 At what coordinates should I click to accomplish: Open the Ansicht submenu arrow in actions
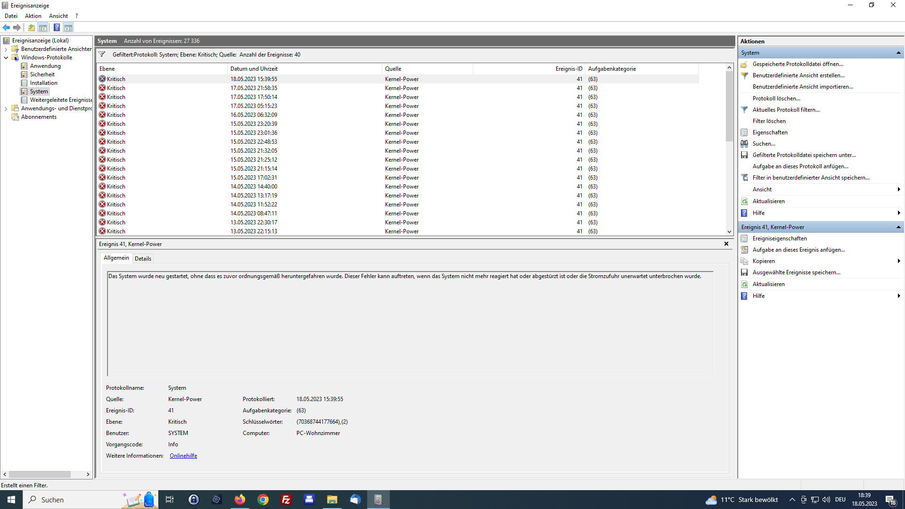pyautogui.click(x=898, y=189)
